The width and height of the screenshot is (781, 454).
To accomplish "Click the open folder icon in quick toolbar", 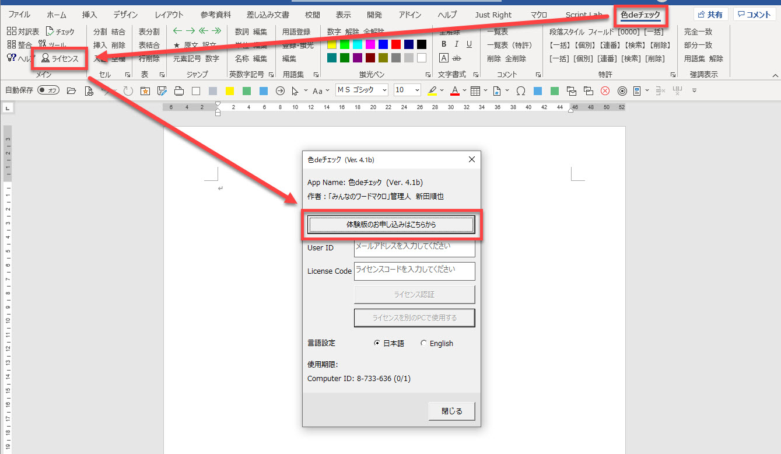I will coord(72,90).
